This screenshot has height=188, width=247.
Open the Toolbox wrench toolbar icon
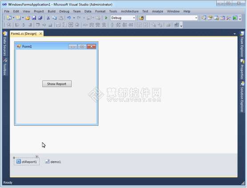[229, 18]
